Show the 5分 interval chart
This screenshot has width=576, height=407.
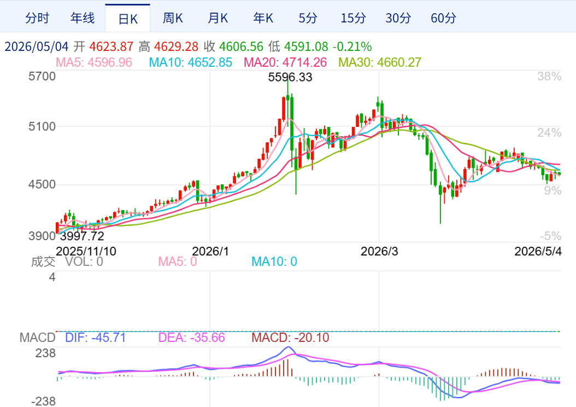tap(308, 18)
